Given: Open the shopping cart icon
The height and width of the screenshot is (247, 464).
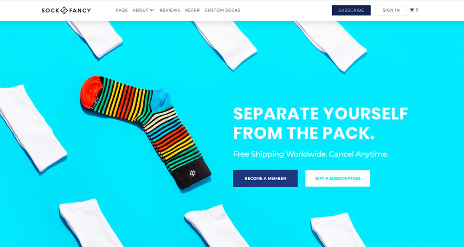Looking at the screenshot, I should (412, 10).
